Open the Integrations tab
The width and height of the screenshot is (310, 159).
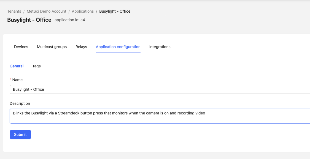point(160,47)
